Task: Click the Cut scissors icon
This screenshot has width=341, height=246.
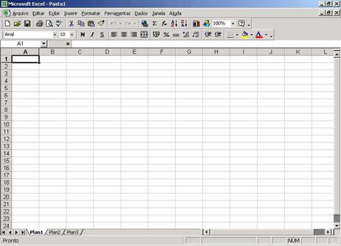Action: (x=72, y=24)
